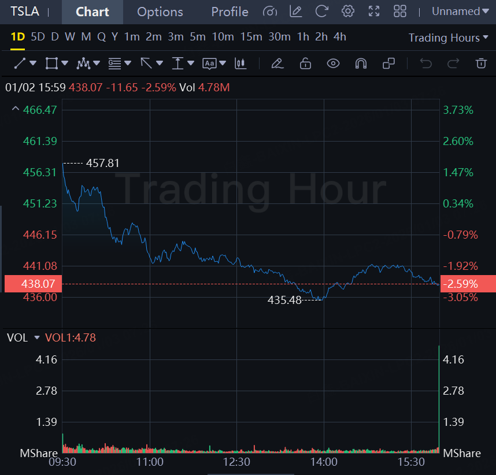Viewport: 496px width, 475px height.
Task: Select the trend line drawing tool
Action: [20, 64]
